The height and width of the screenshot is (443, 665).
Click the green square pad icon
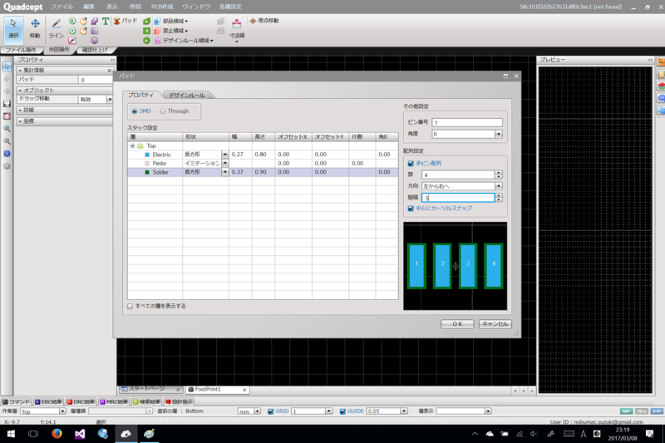coord(146,31)
